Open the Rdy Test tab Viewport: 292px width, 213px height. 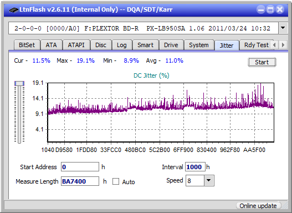[x=256, y=45]
